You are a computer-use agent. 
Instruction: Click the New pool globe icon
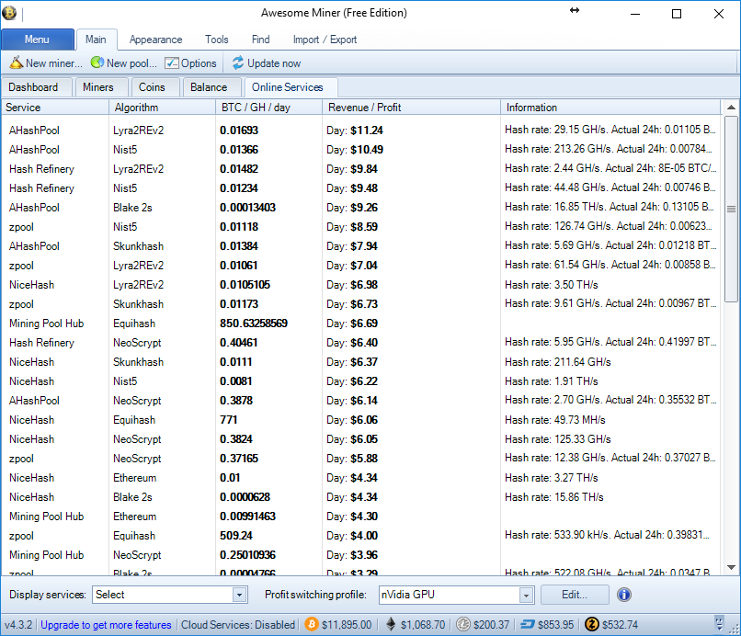point(97,62)
